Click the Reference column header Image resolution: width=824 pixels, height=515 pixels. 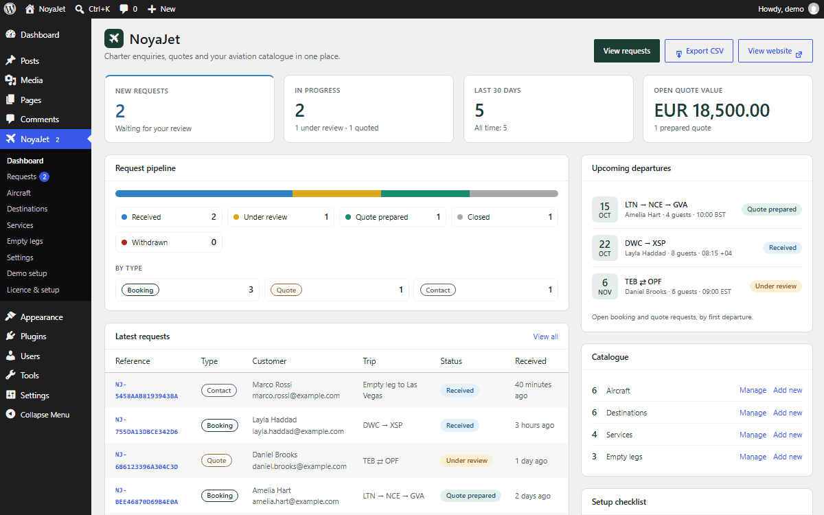(x=133, y=361)
